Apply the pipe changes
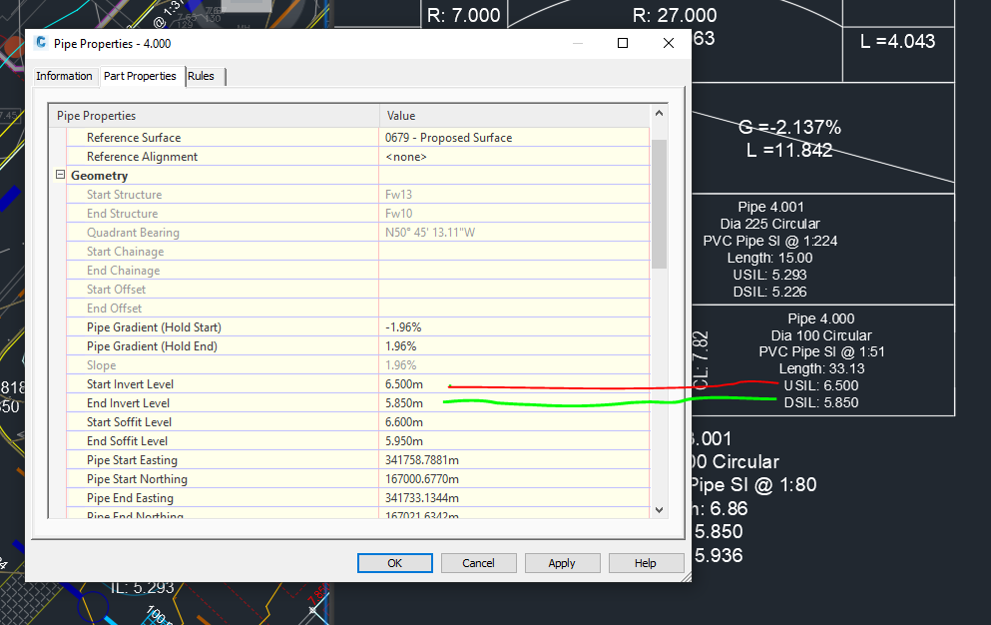 pyautogui.click(x=562, y=562)
